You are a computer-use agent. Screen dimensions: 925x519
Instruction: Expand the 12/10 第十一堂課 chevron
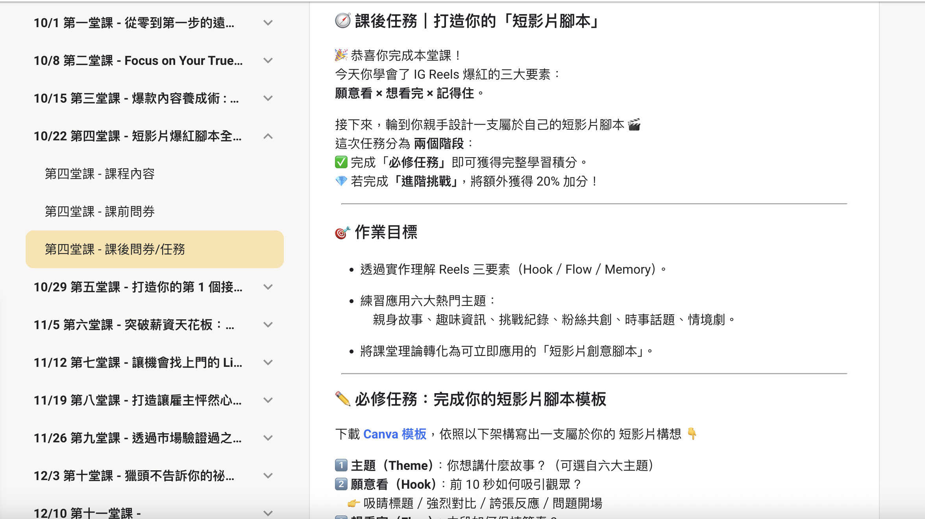pyautogui.click(x=268, y=513)
